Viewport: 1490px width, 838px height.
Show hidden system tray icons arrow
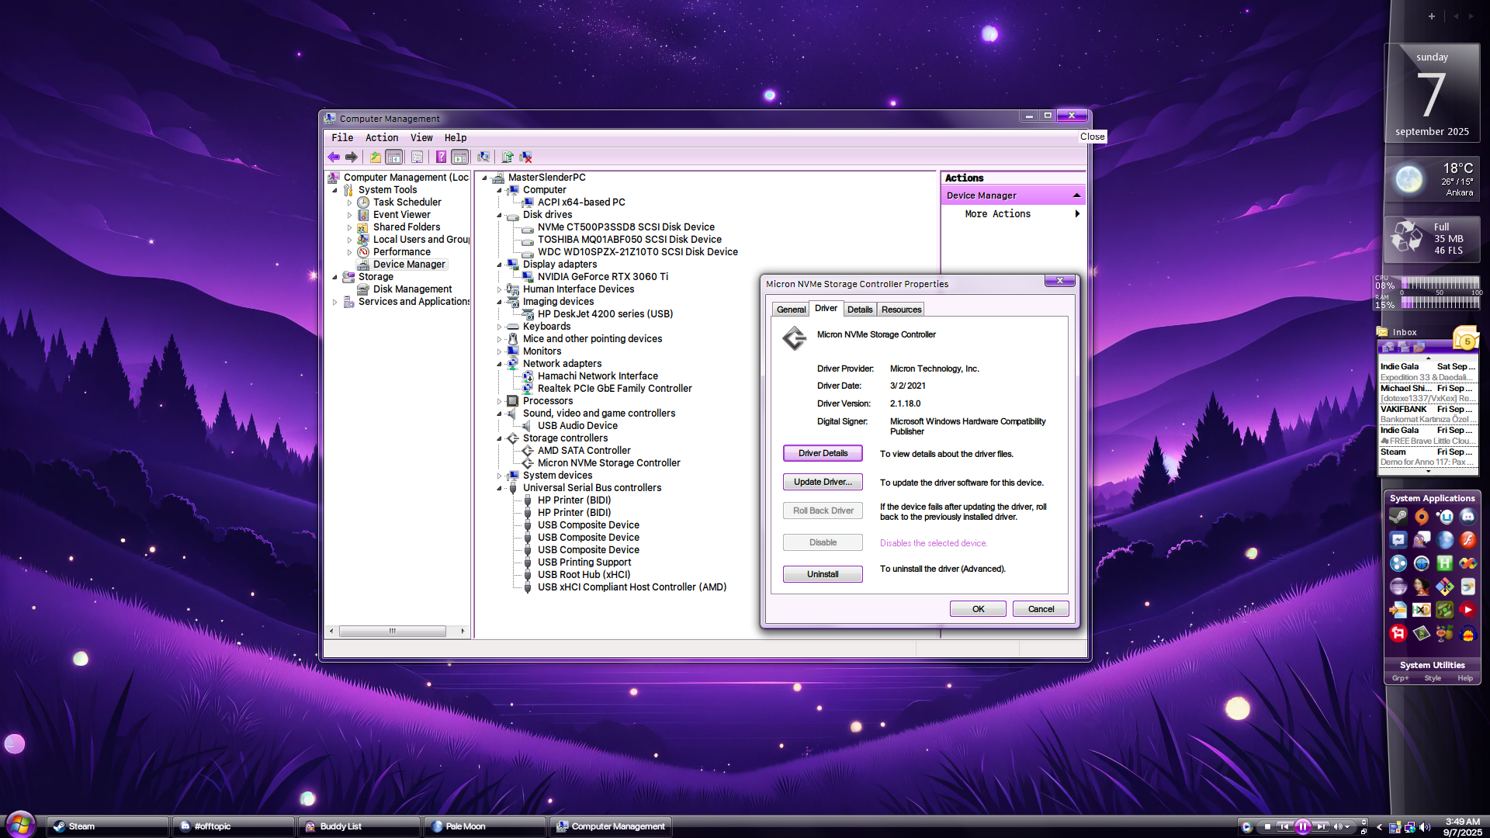click(1379, 828)
